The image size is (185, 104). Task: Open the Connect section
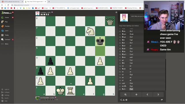pyautogui.click(x=7, y=40)
